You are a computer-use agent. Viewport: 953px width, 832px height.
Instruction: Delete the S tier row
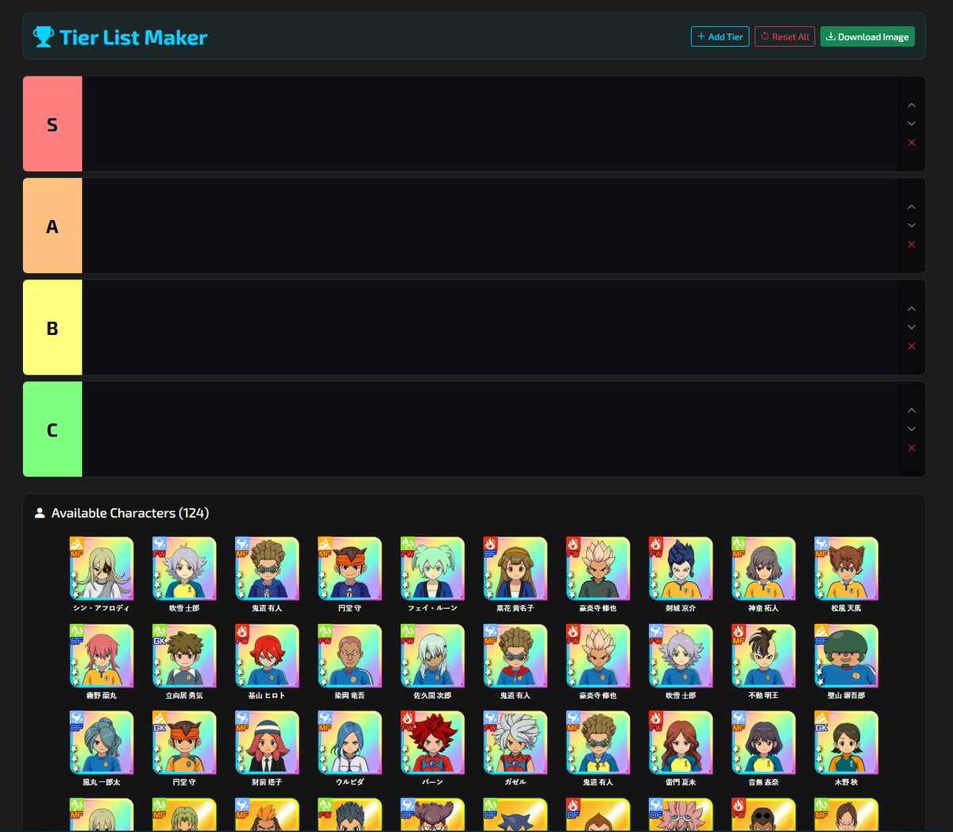tap(912, 143)
